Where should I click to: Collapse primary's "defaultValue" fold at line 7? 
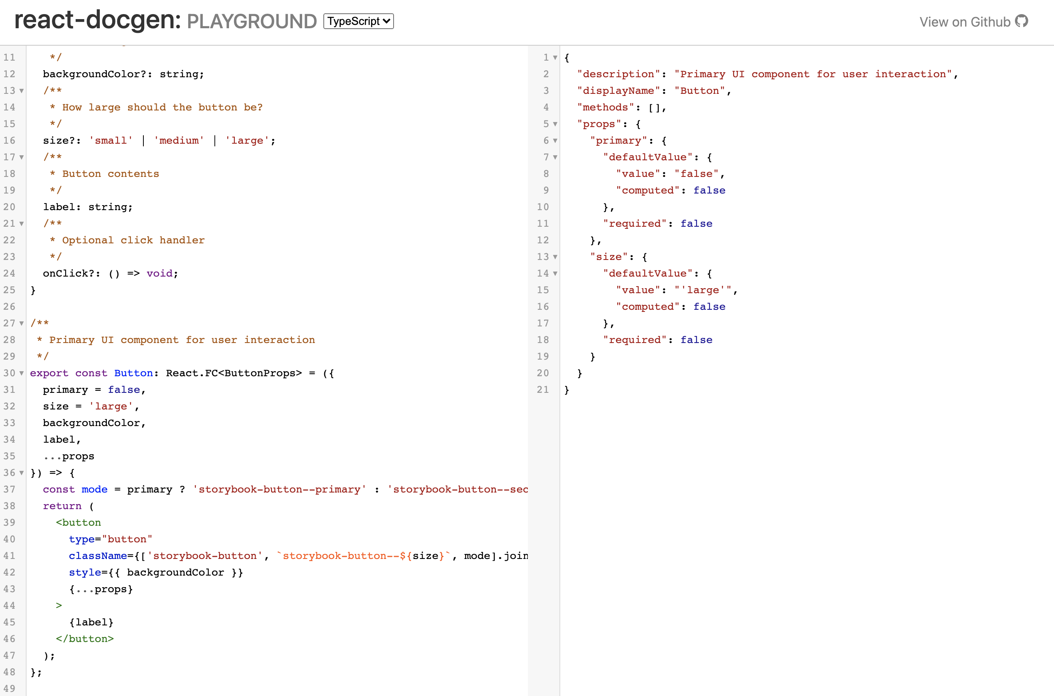point(555,157)
